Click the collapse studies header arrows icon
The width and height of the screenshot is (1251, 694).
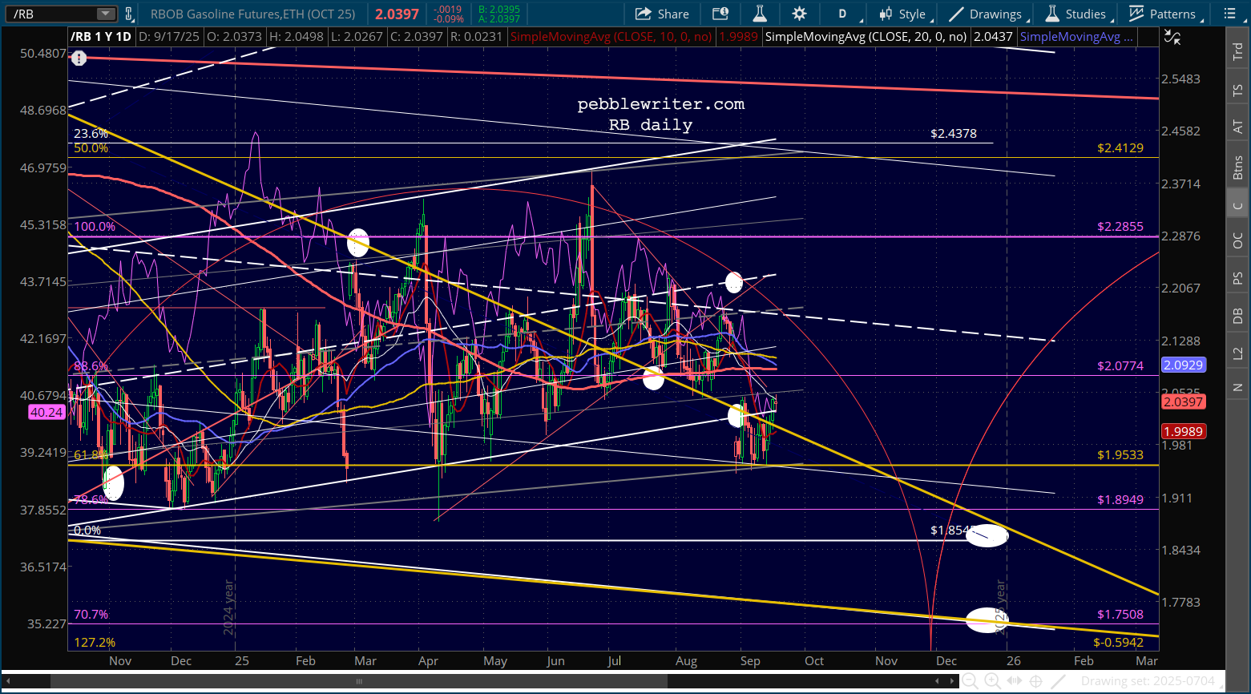click(1172, 37)
